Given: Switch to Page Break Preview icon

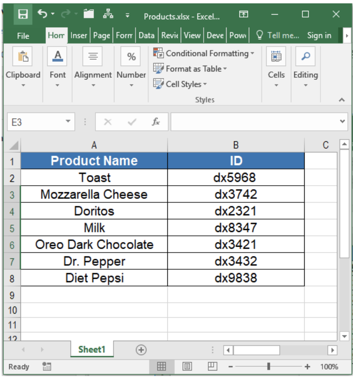Looking at the screenshot, I should click(x=212, y=366).
